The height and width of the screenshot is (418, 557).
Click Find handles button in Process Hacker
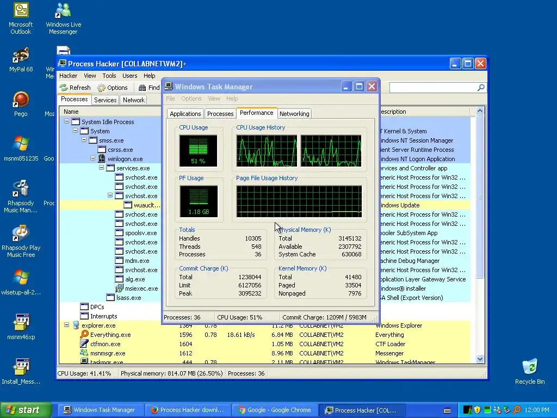pos(149,88)
